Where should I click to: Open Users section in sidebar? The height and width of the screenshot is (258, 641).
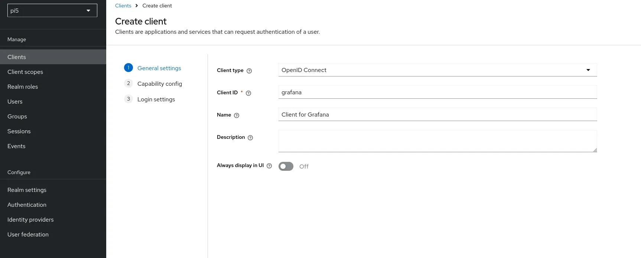[x=53, y=101]
